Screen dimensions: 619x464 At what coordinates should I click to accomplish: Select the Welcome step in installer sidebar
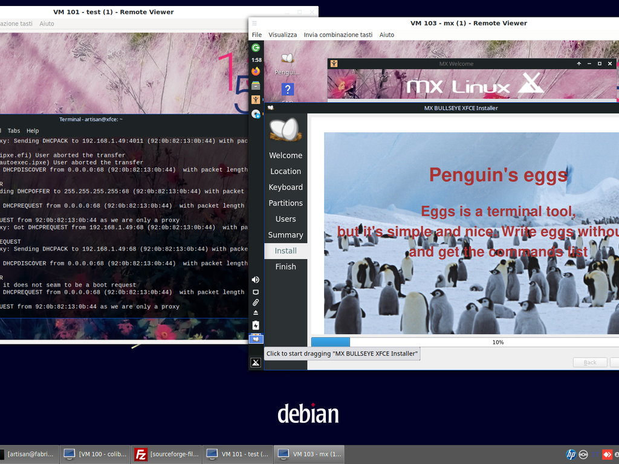pyautogui.click(x=286, y=155)
